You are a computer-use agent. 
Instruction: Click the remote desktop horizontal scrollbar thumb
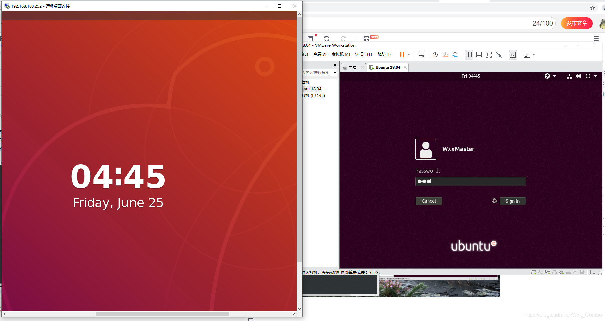point(163,314)
